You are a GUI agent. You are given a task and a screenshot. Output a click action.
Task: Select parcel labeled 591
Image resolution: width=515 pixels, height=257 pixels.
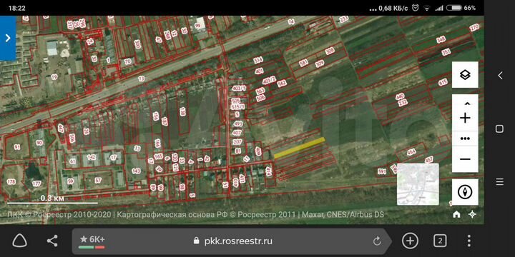tap(382, 171)
